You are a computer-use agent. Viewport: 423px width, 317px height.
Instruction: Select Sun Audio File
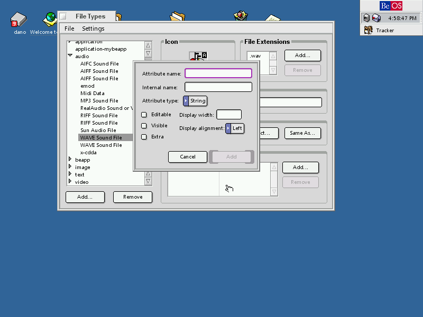[x=98, y=130]
